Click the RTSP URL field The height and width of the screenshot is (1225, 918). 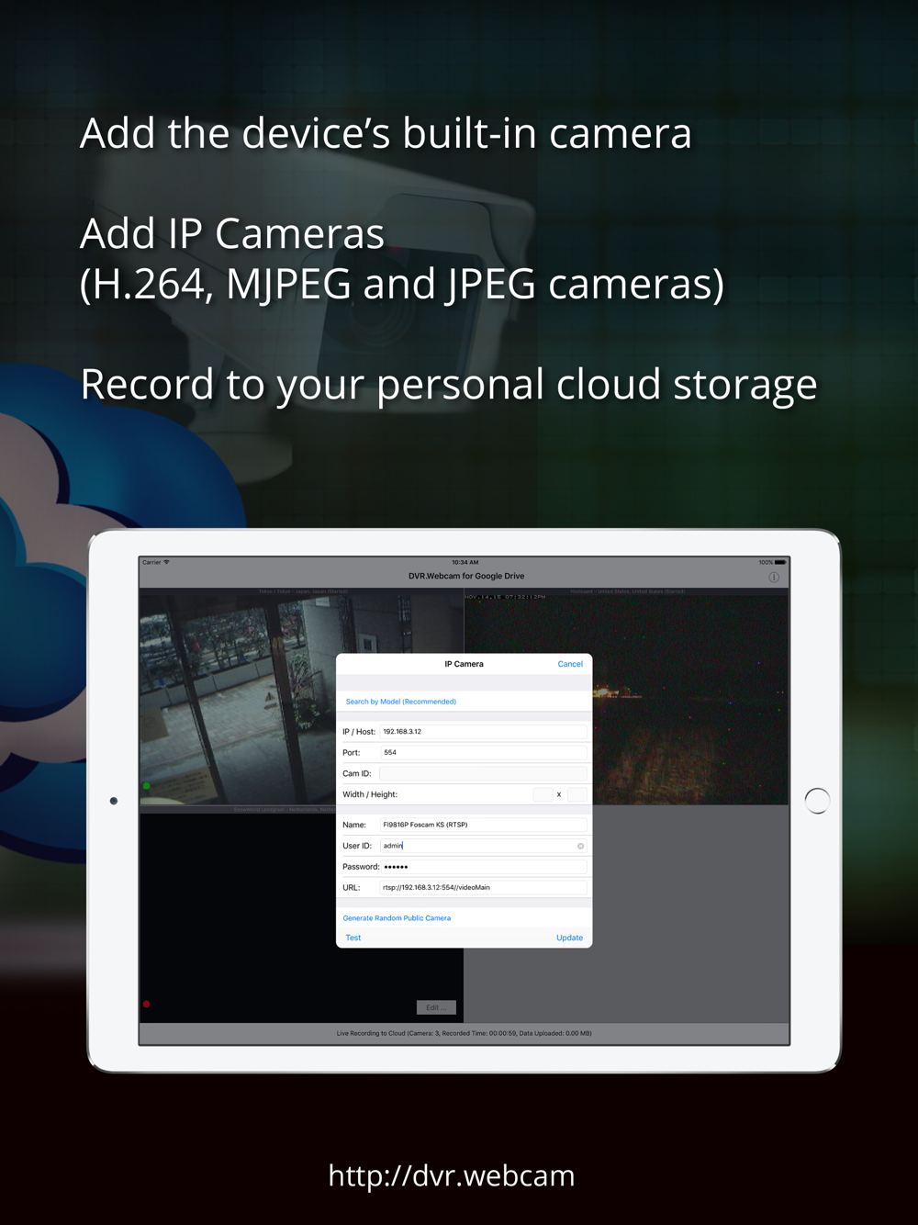point(482,888)
